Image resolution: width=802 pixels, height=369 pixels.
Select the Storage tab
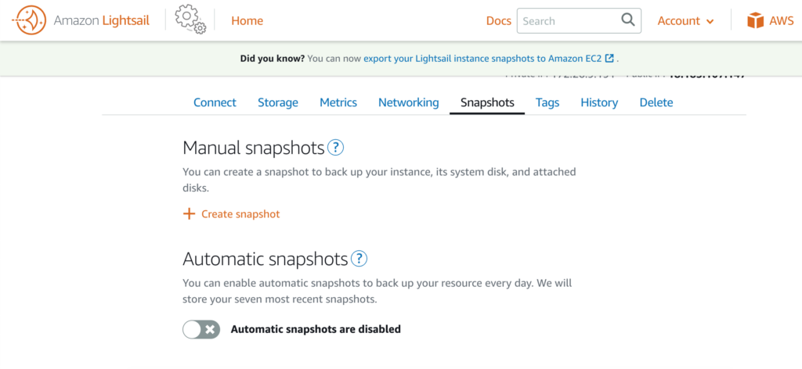pos(278,102)
